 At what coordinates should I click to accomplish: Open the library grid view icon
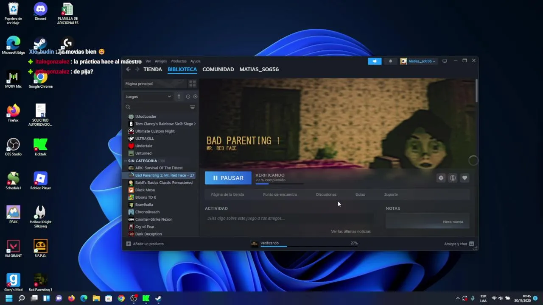pyautogui.click(x=192, y=84)
